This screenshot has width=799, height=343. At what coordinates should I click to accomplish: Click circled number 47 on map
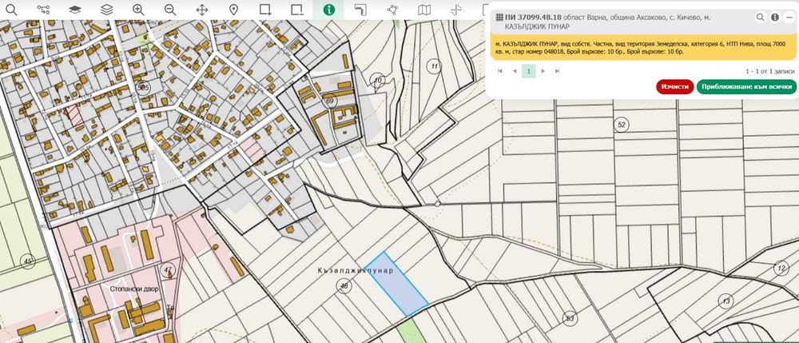(168, 270)
